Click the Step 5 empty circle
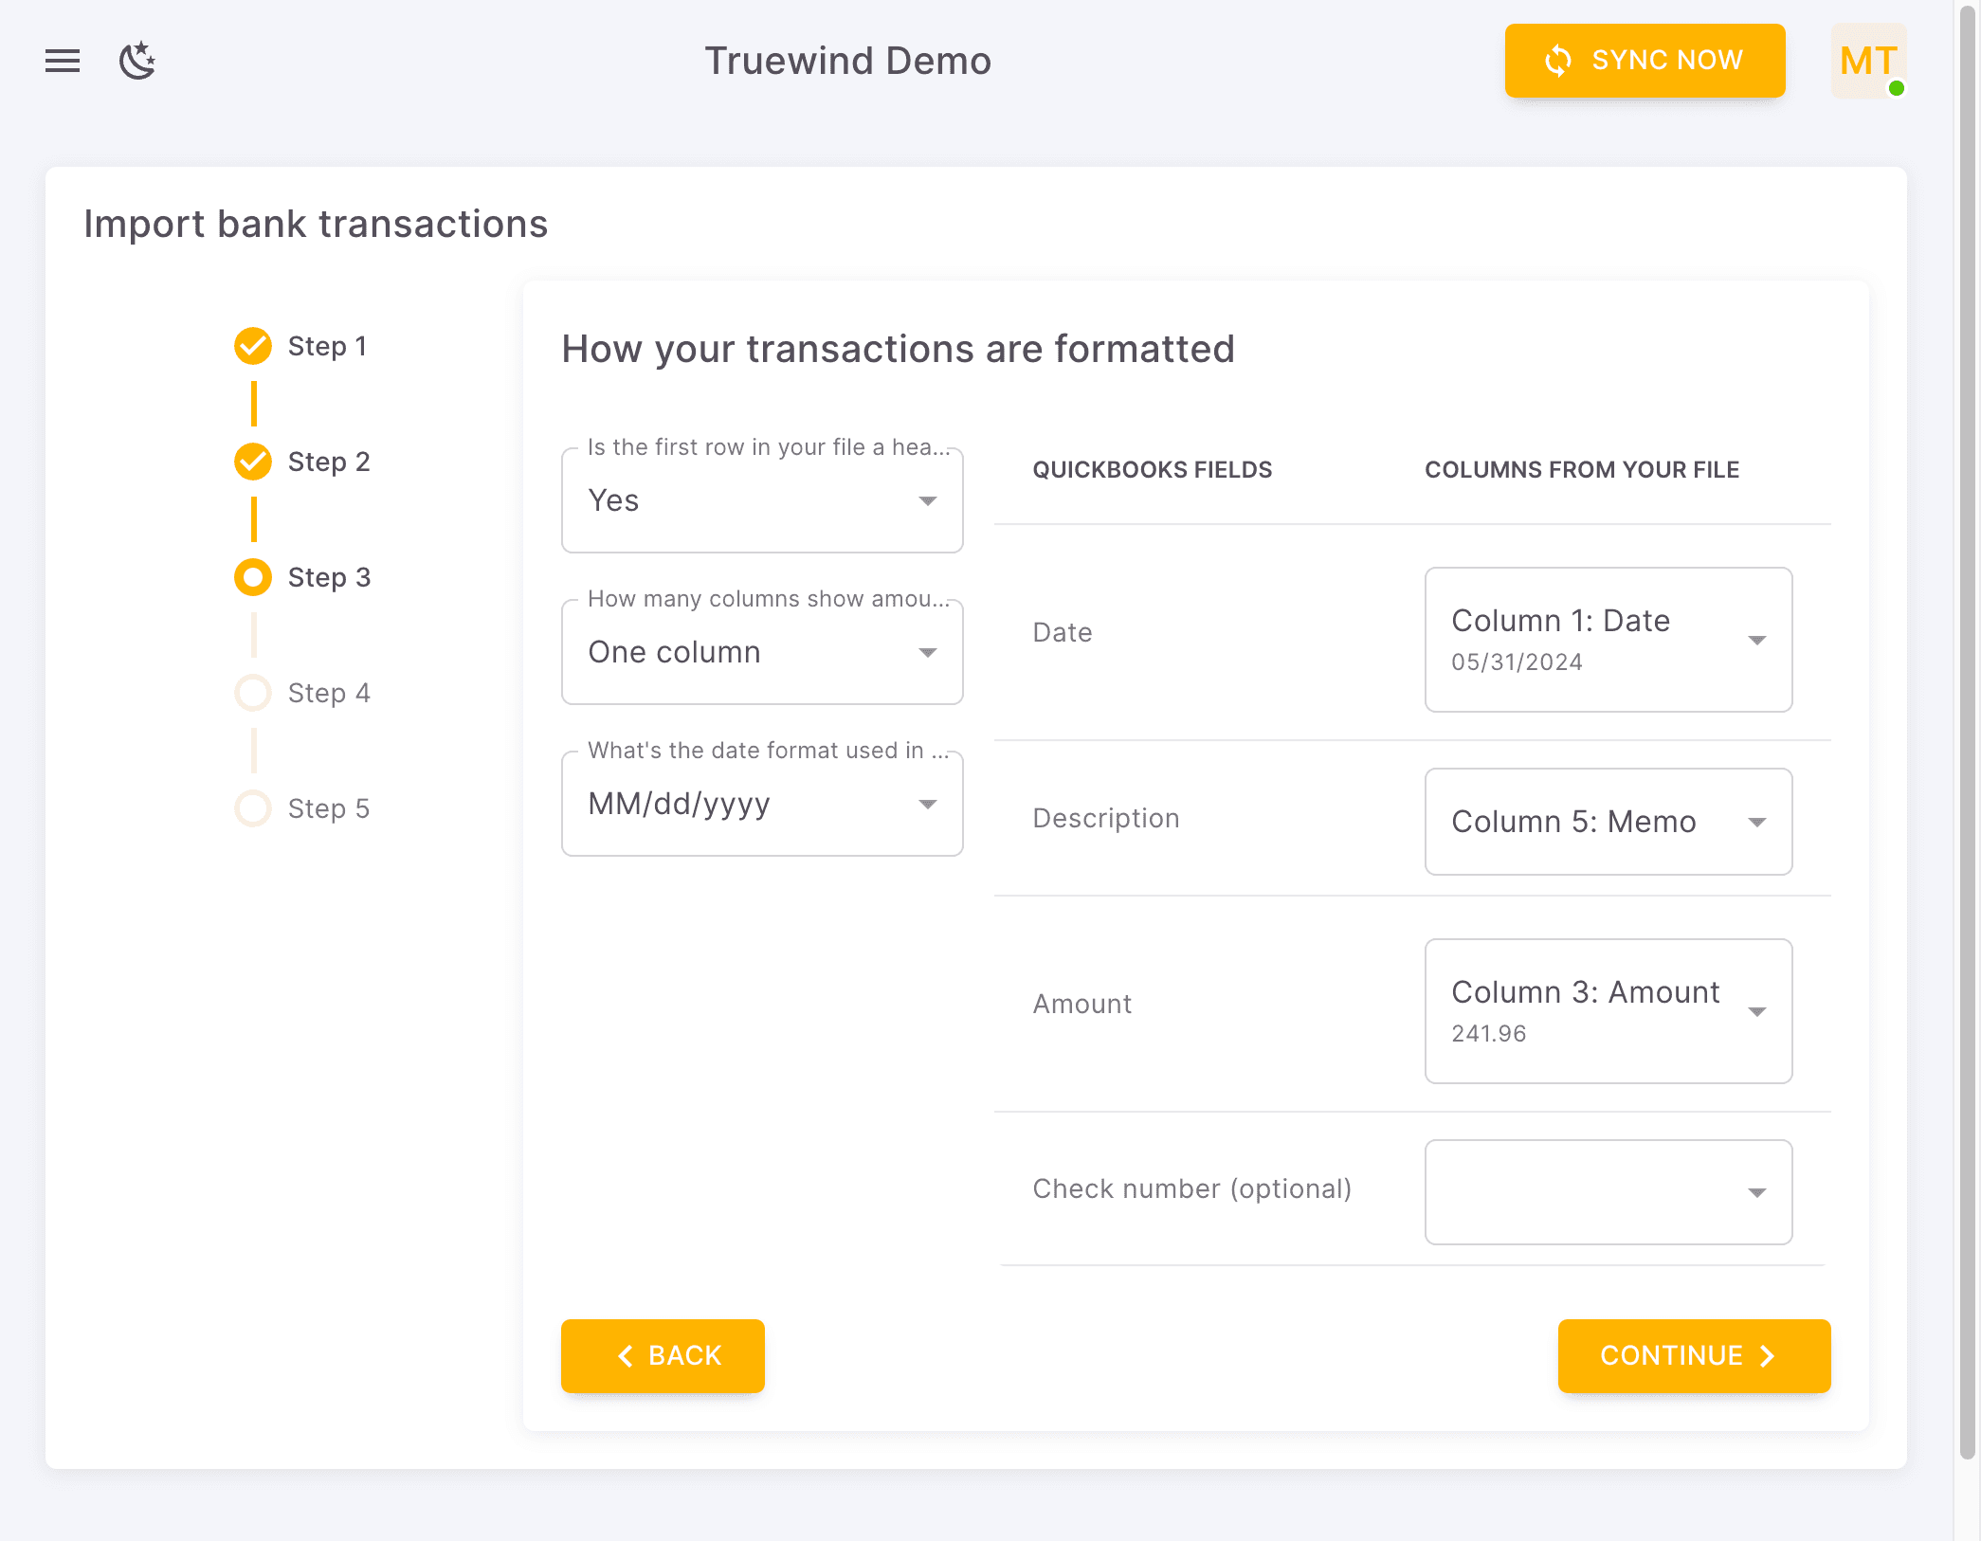 (253, 808)
